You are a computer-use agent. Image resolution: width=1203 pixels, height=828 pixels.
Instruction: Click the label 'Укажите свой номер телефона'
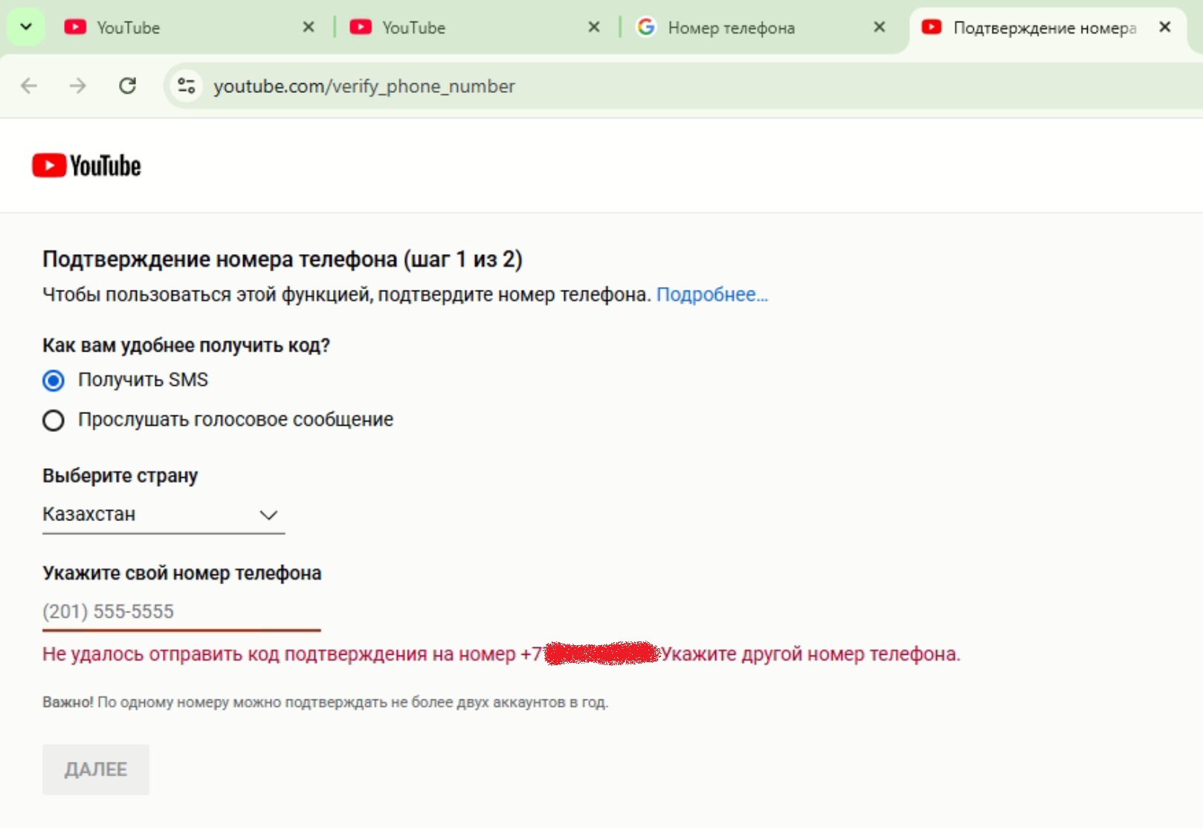pos(182,573)
